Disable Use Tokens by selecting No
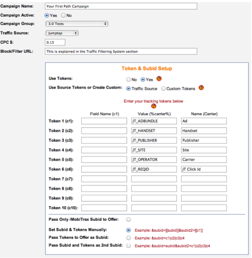The image size is (252, 258). pos(128,80)
